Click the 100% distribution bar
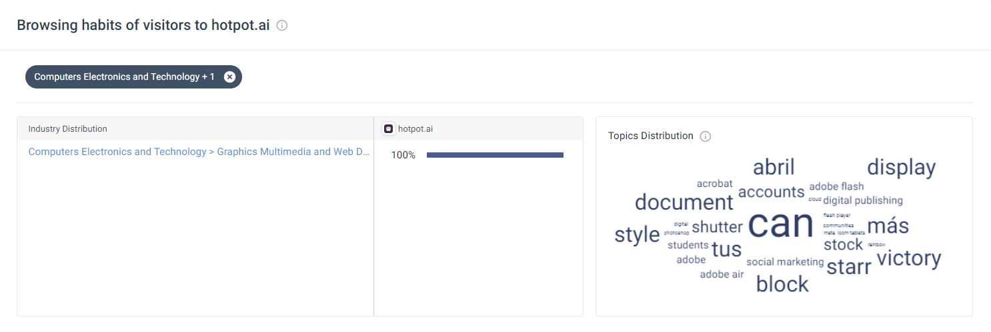Screen dimensions: 991x332 [x=495, y=155]
